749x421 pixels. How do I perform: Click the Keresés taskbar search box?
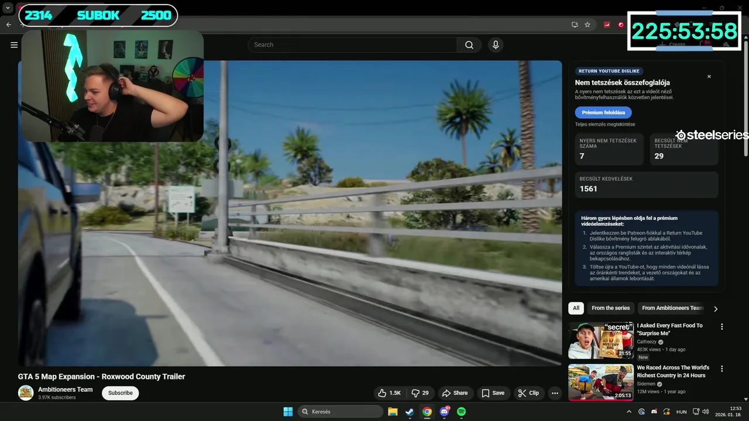tap(341, 412)
